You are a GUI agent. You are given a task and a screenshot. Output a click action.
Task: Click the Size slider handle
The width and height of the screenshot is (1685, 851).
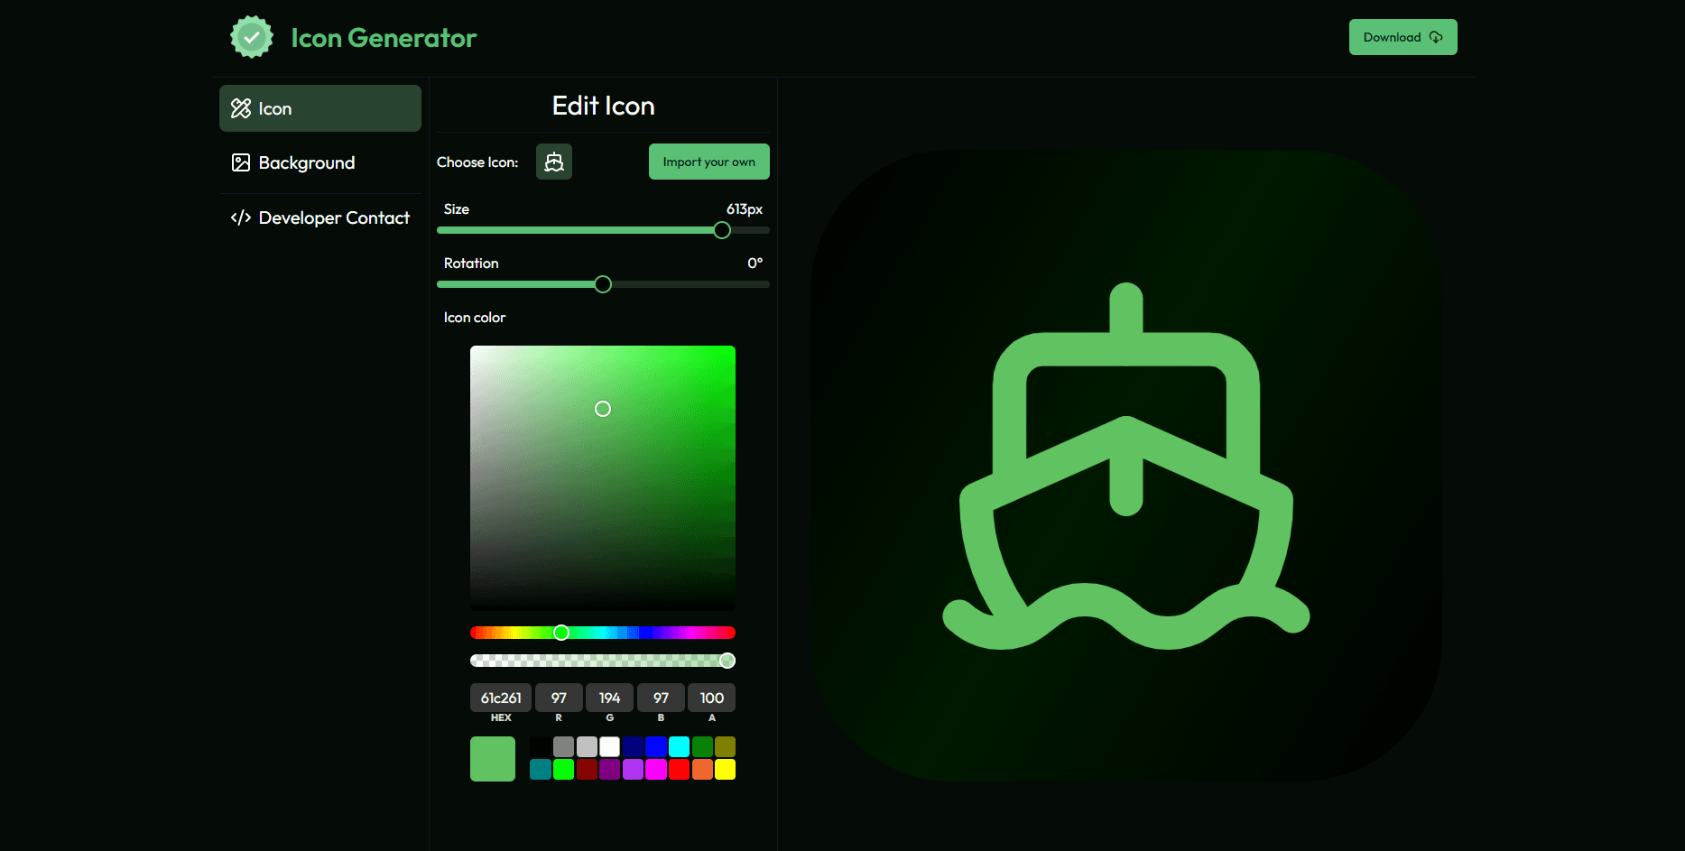[722, 230]
